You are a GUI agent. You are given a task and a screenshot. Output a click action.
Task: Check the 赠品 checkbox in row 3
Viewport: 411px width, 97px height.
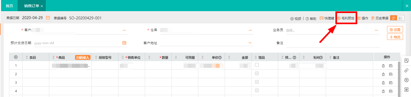[x=257, y=82]
